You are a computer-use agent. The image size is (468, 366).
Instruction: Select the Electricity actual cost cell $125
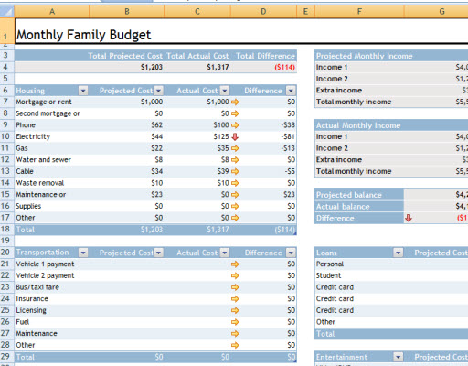197,136
